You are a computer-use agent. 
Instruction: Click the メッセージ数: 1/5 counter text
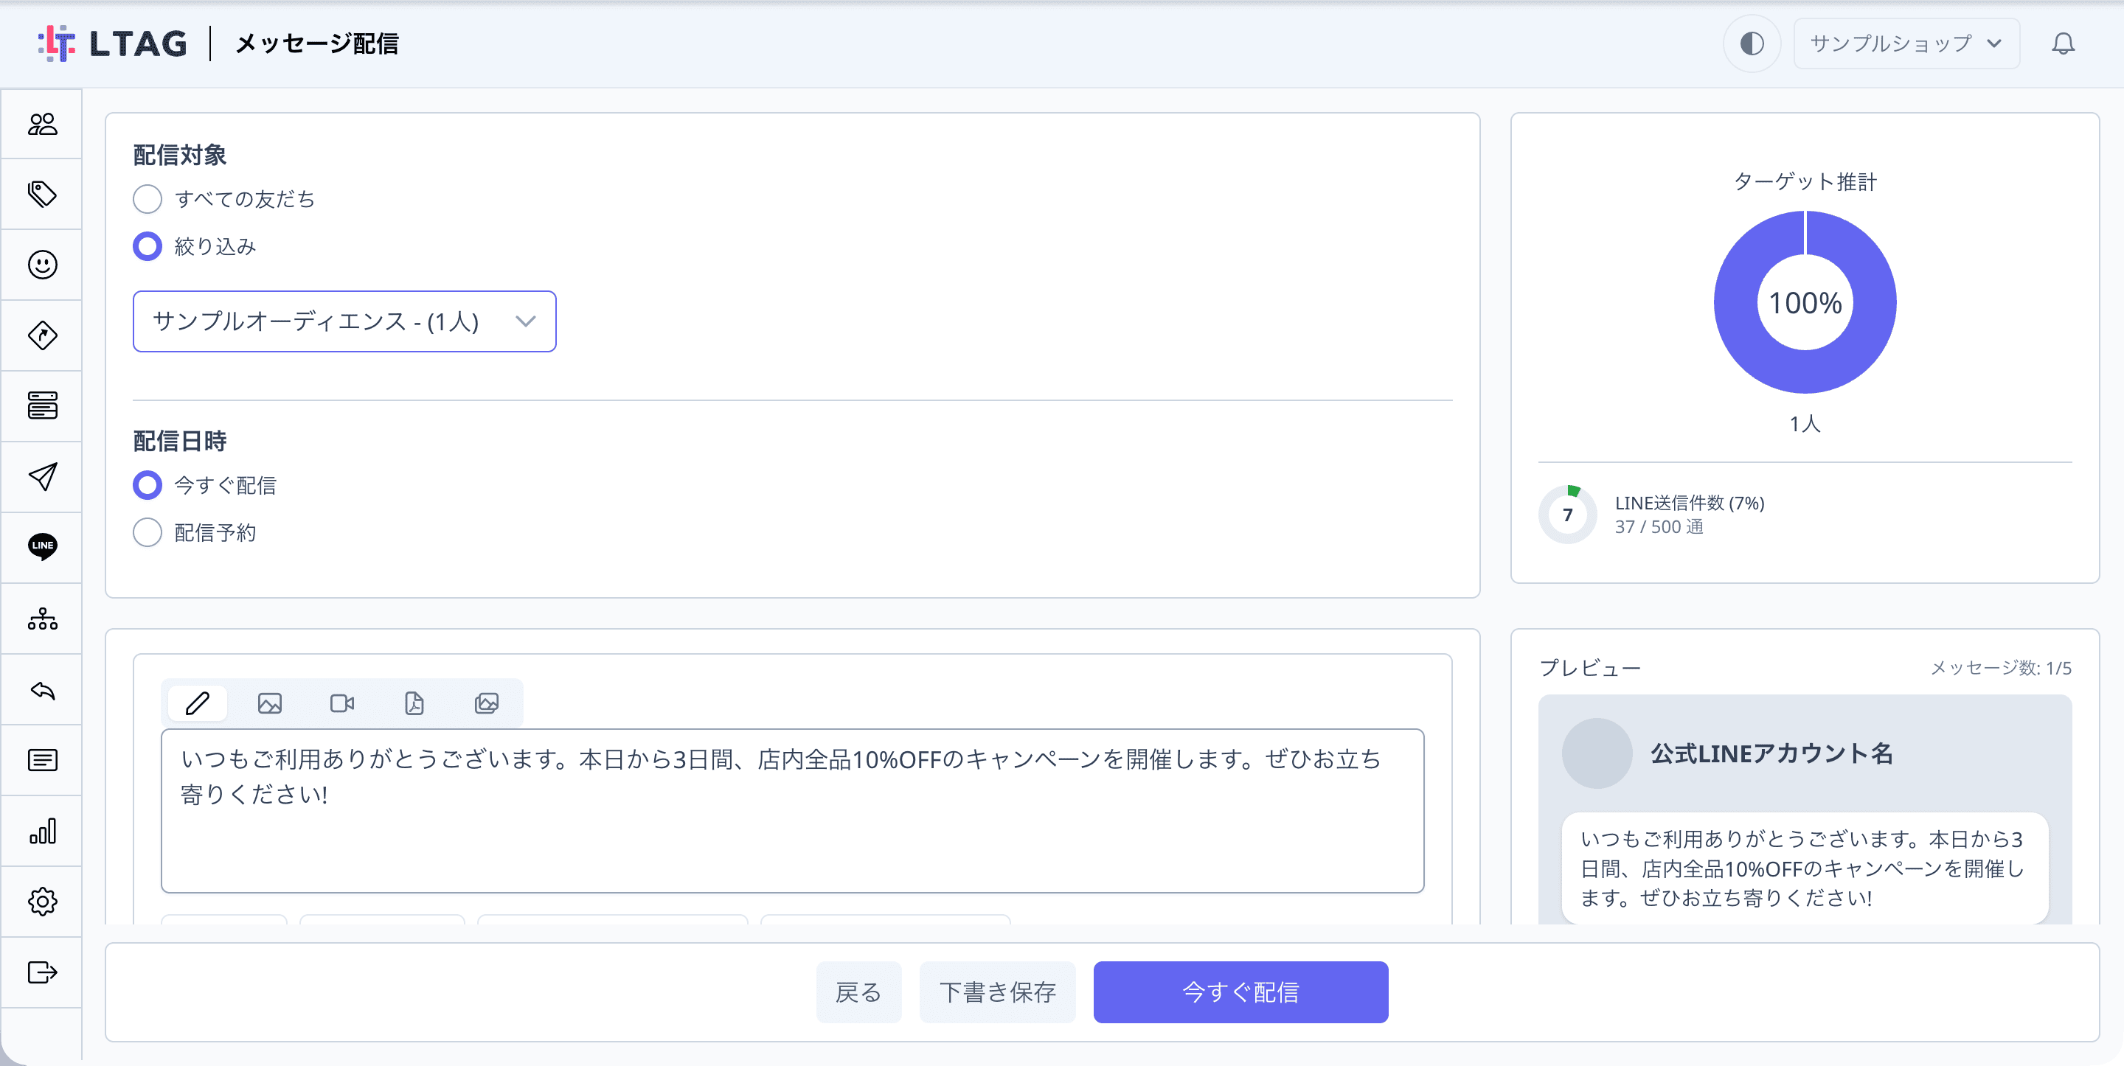coord(2000,668)
